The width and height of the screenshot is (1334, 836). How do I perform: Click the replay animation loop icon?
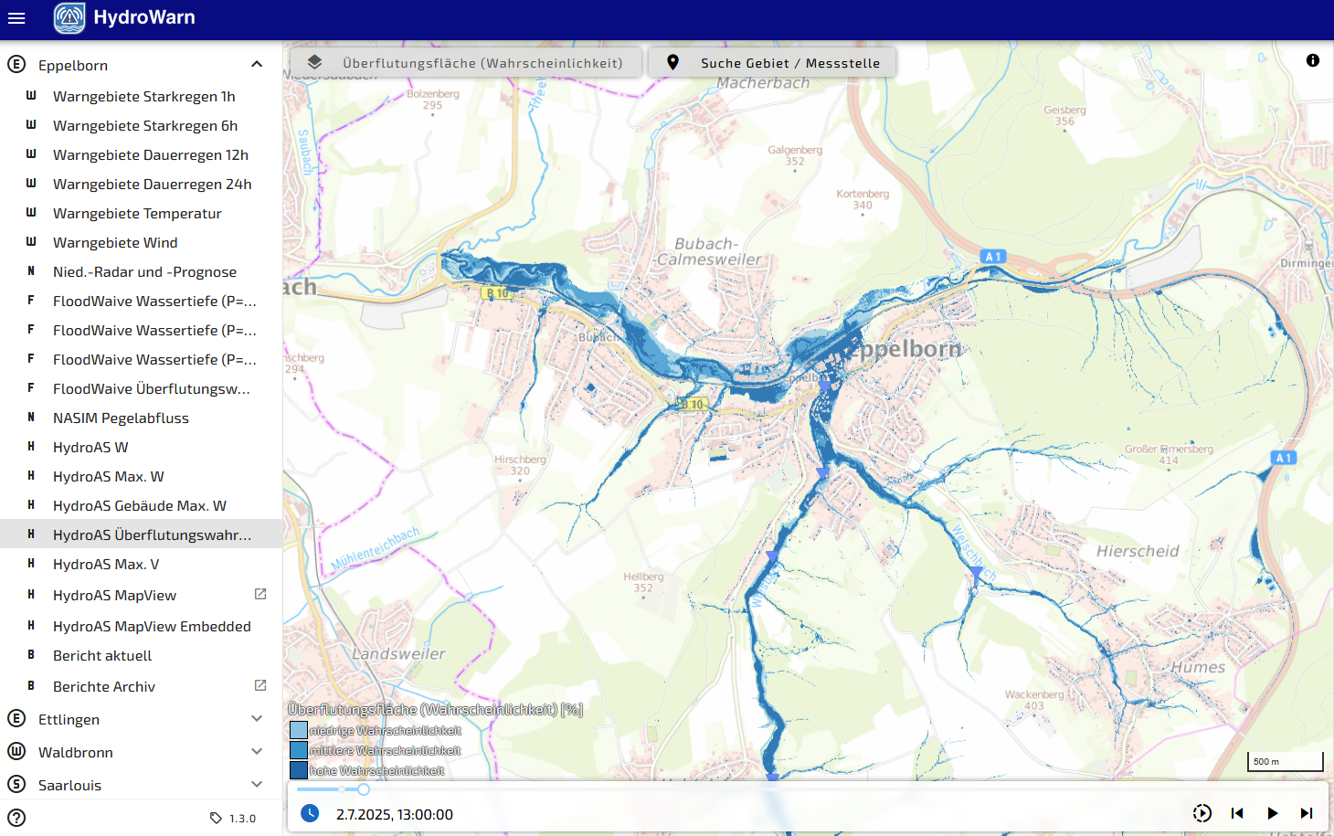[1202, 813]
